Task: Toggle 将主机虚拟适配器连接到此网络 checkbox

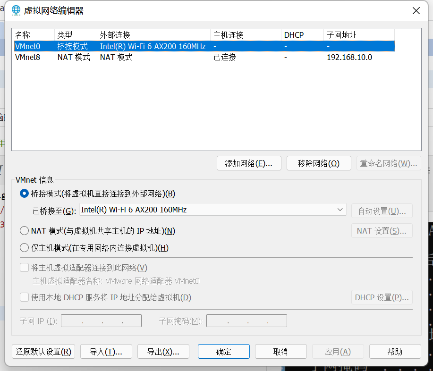Action: point(24,268)
